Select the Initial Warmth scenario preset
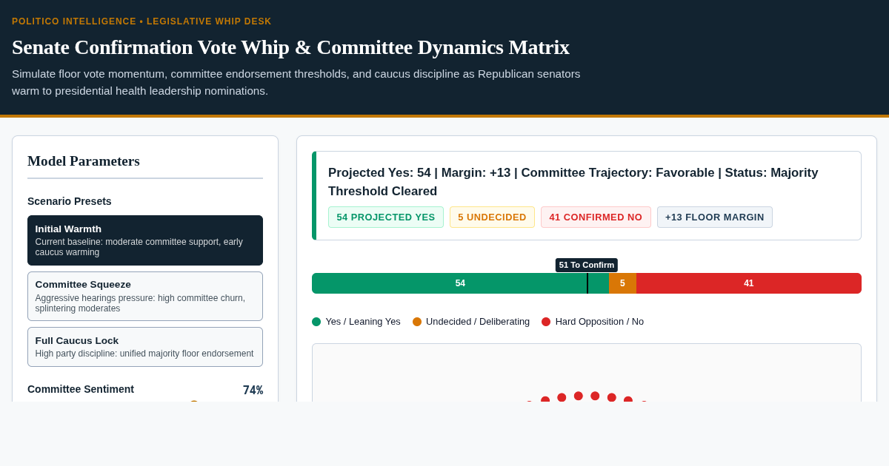Screen dimensions: 889x466 145,240
